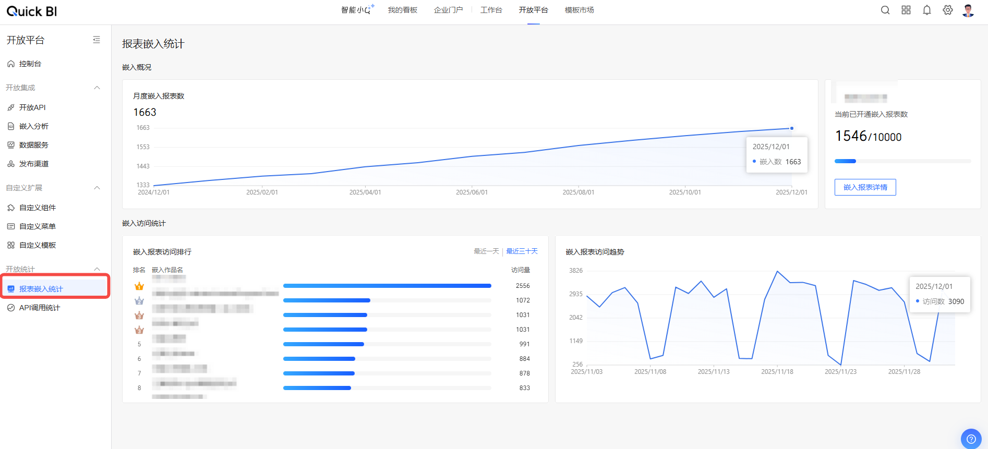
Task: Select the 开放平台 tab
Action: tap(533, 10)
